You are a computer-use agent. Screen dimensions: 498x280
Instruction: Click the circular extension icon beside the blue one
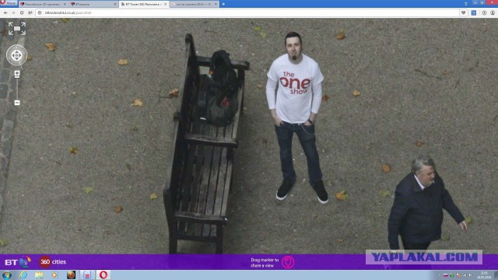click(x=484, y=12)
